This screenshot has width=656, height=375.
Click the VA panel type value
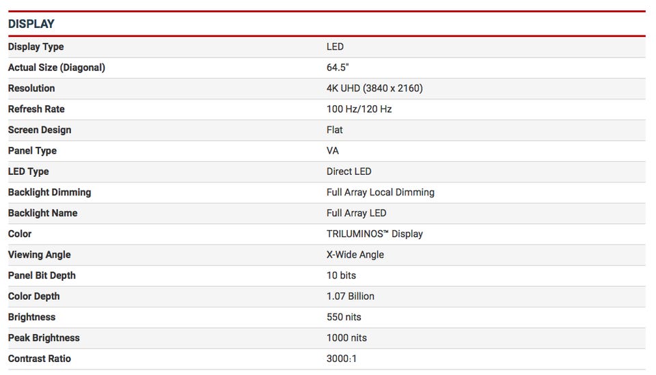[333, 150]
